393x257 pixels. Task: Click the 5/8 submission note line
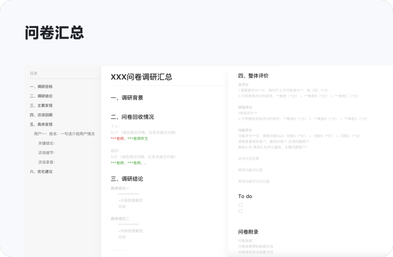(144, 157)
